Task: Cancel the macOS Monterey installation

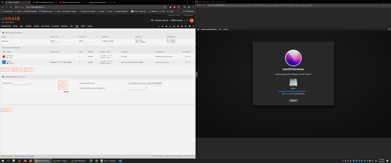Action: point(293,101)
